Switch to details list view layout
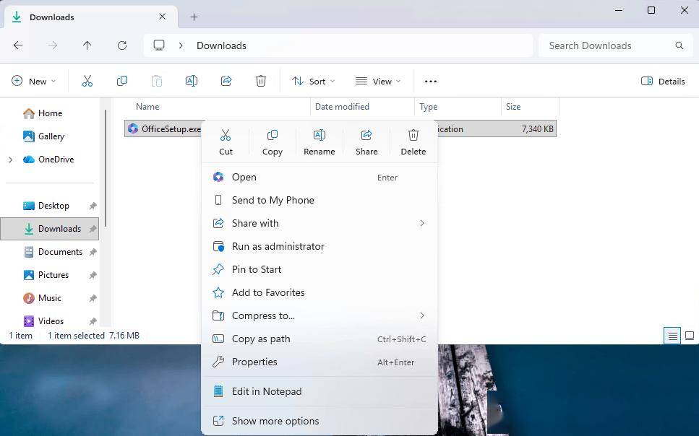 (672, 336)
